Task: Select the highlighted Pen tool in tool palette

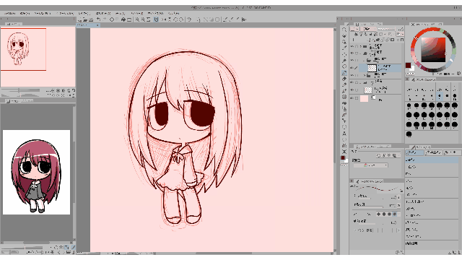Action: (344, 72)
